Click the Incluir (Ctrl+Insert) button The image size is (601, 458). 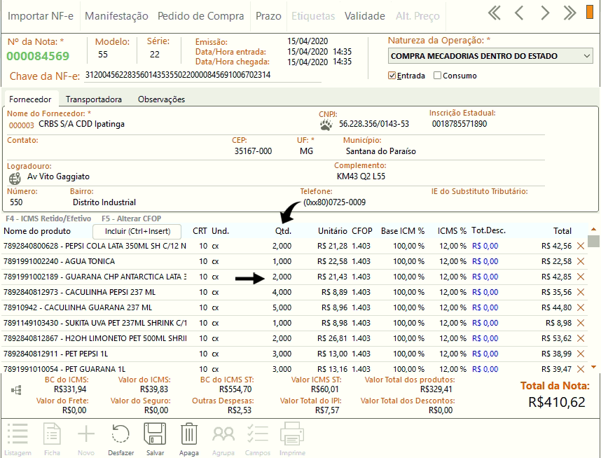(137, 231)
